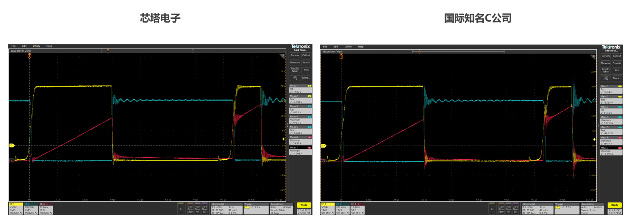Click Measure button in right scope
This screenshot has width=626, height=218.
pyautogui.click(x=605, y=63)
